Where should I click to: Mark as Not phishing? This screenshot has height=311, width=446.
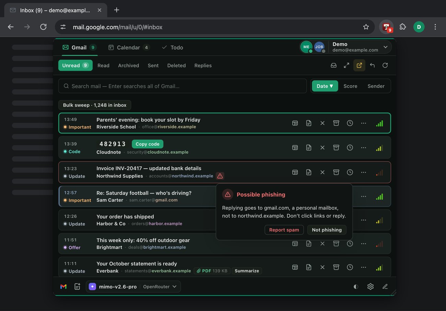click(327, 230)
